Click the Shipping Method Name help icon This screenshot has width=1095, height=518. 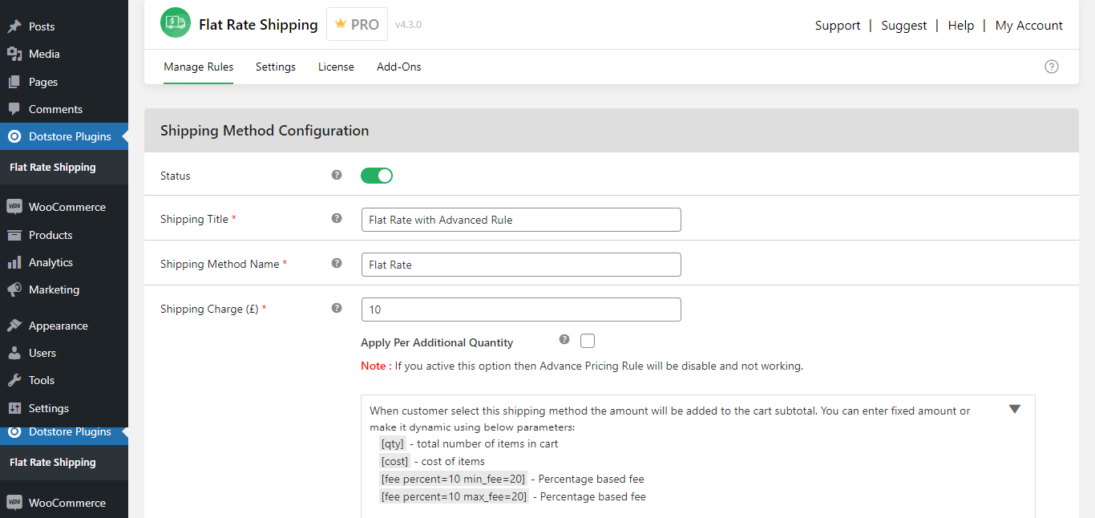pyautogui.click(x=337, y=263)
